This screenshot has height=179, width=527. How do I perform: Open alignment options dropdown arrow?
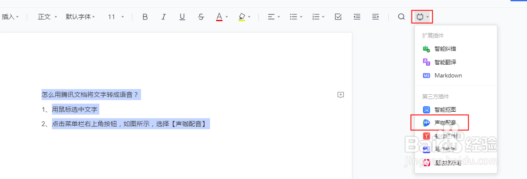(x=279, y=17)
